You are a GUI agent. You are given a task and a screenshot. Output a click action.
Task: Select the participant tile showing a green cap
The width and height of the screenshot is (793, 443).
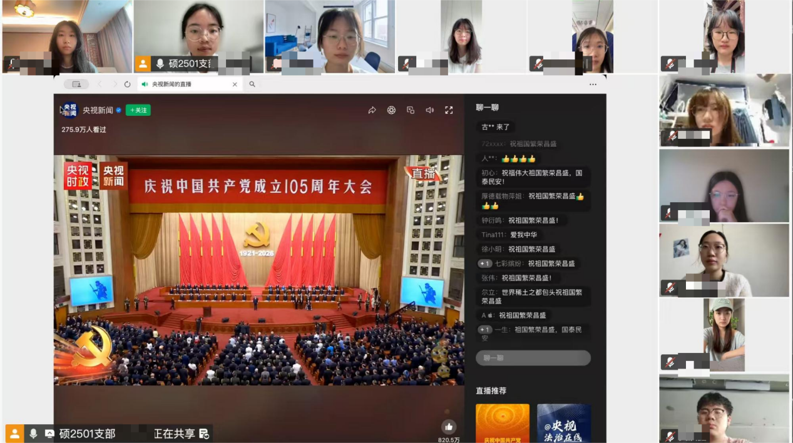(724, 335)
